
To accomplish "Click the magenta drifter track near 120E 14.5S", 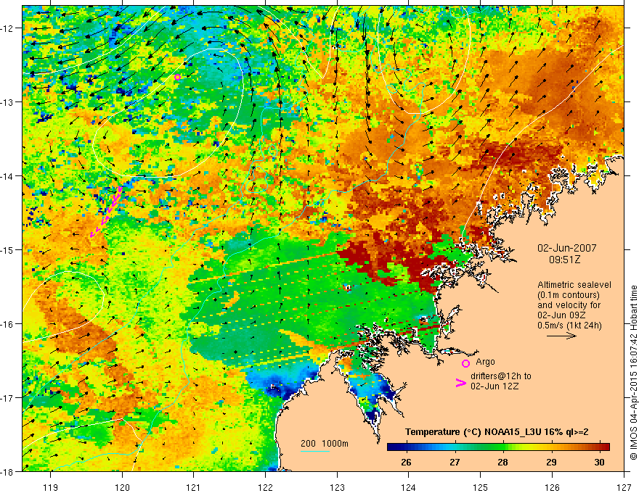I will [x=106, y=211].
